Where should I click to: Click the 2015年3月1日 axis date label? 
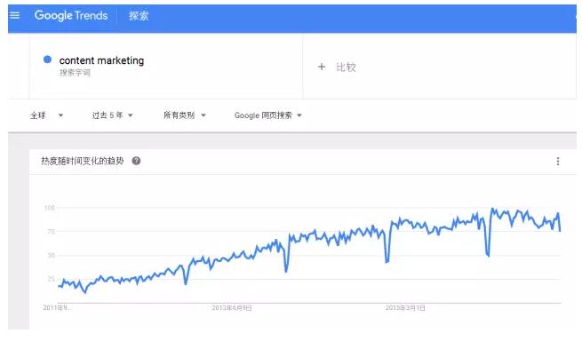point(405,308)
